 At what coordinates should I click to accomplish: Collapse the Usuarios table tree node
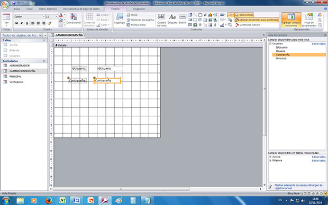[x=270, y=44]
